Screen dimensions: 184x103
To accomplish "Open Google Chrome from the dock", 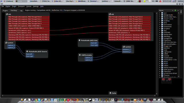I will click(x=36, y=100).
